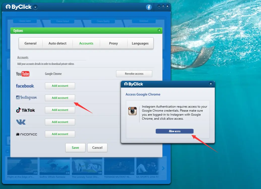Screen dimensions: 261x189
Task: Open the Facebook share icon in the title bar
Action: [x=149, y=7]
